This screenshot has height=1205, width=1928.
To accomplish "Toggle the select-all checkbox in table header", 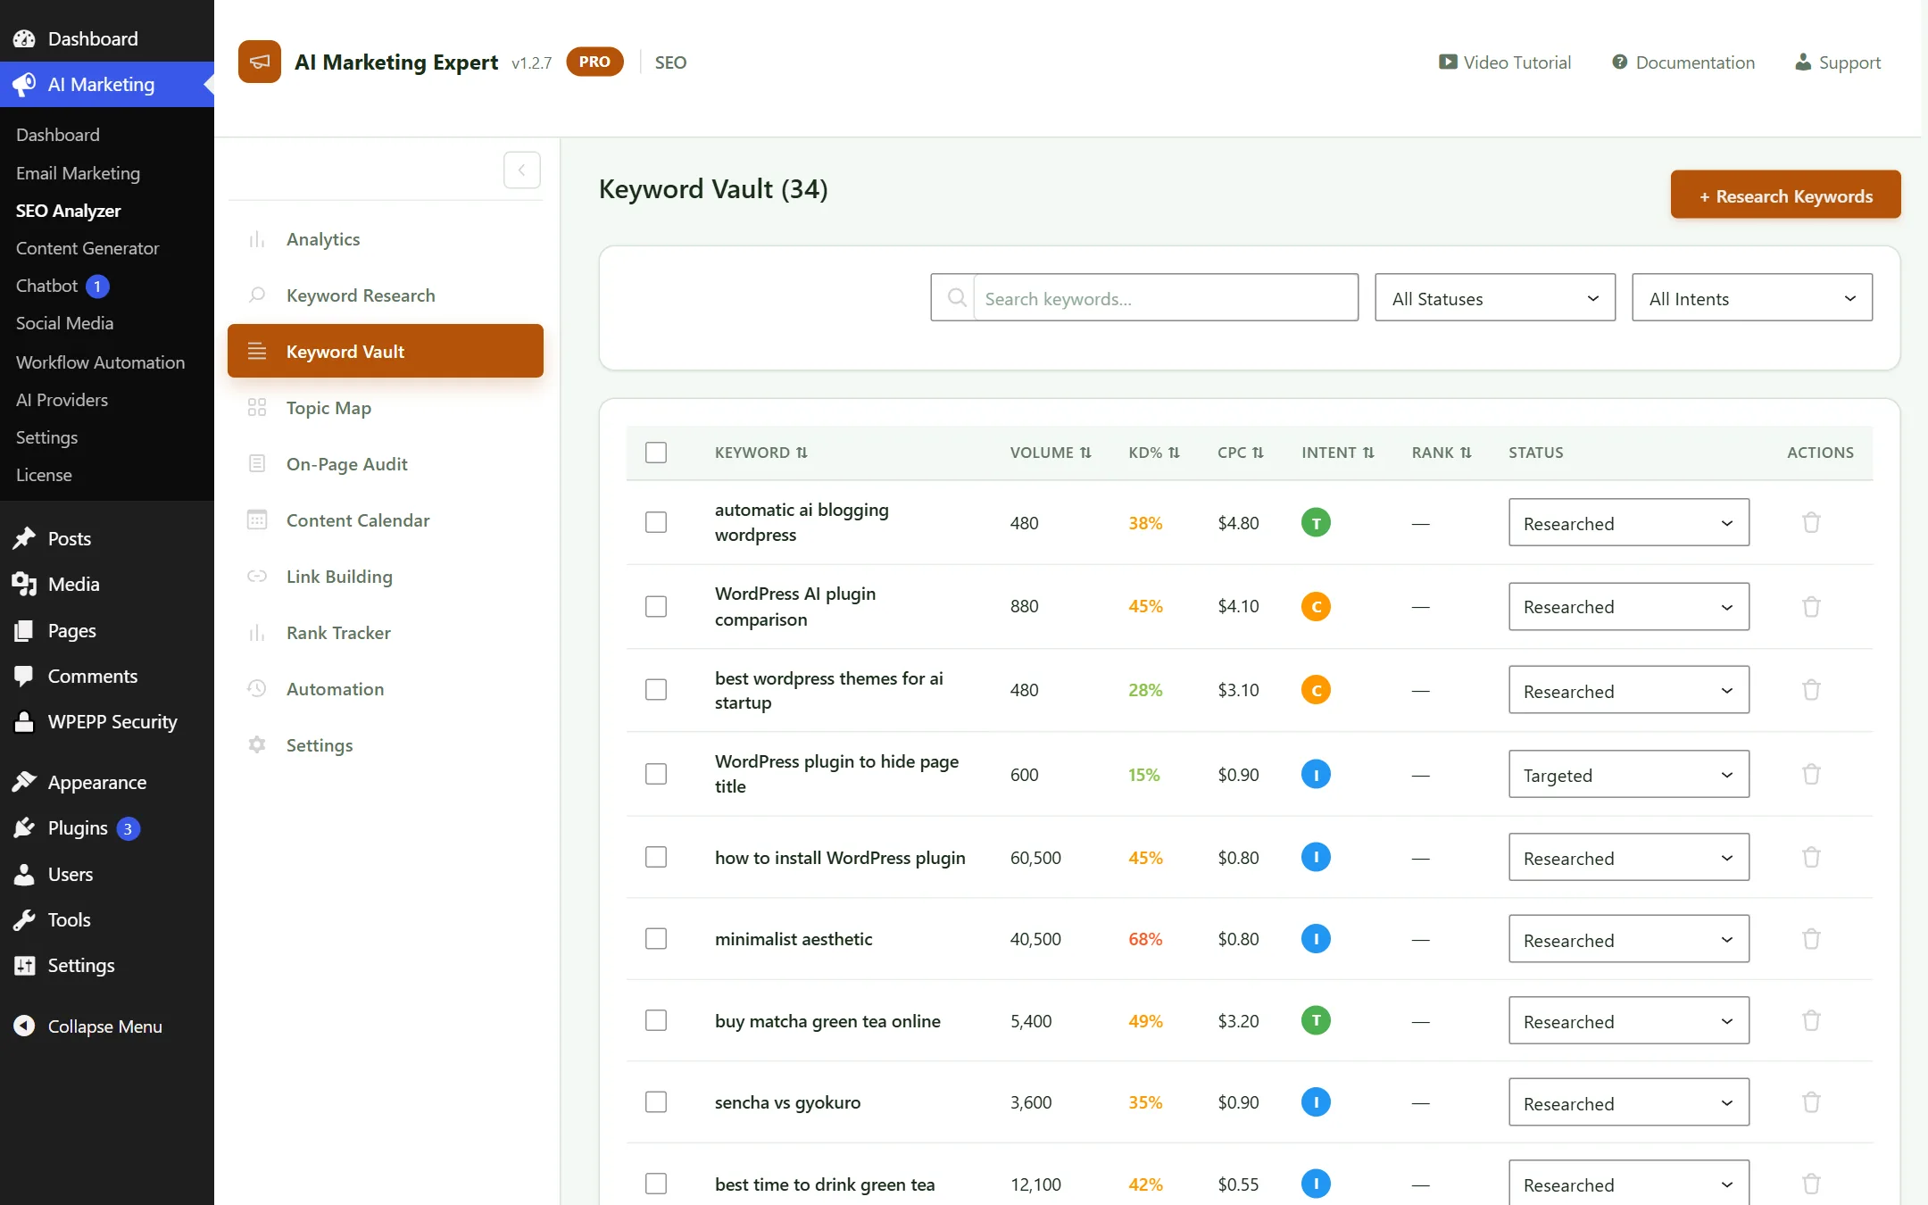I will pos(656,453).
